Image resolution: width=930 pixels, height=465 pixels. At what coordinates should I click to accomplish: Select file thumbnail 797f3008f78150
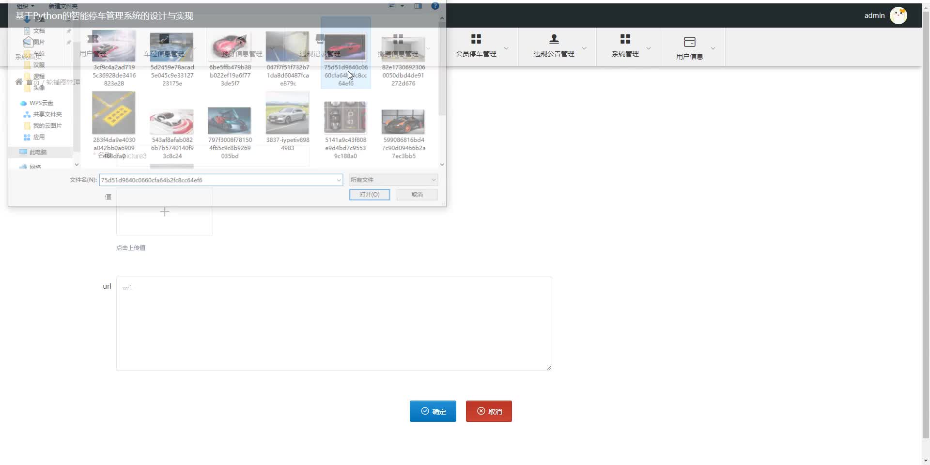[x=230, y=121]
